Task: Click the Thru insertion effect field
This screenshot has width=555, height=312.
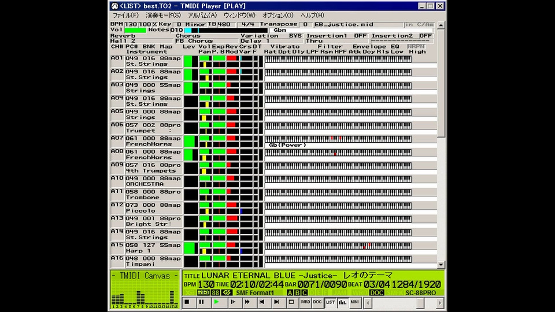Action: click(x=337, y=41)
